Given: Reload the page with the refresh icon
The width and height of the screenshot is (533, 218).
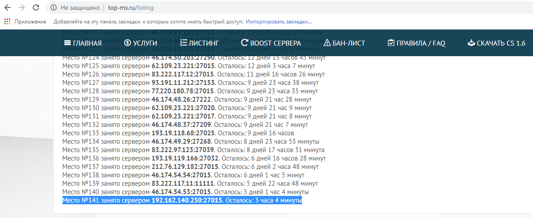Looking at the screenshot, I should [36, 8].
